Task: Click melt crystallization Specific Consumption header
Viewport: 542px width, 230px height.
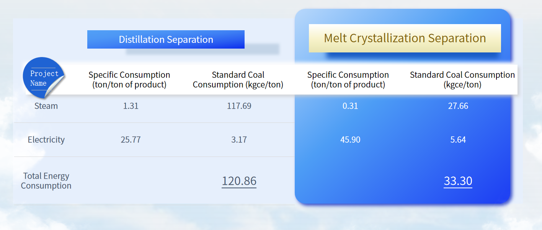Action: 348,80
